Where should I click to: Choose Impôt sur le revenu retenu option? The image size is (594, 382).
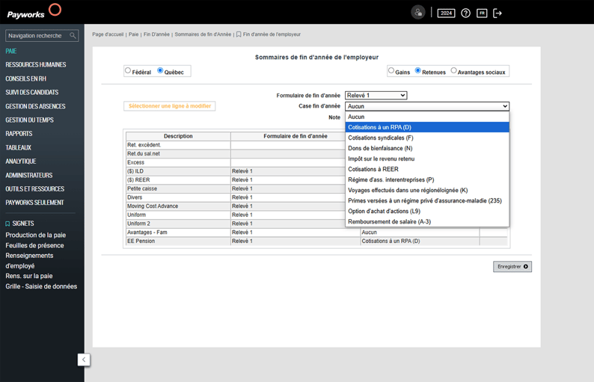(x=427, y=158)
